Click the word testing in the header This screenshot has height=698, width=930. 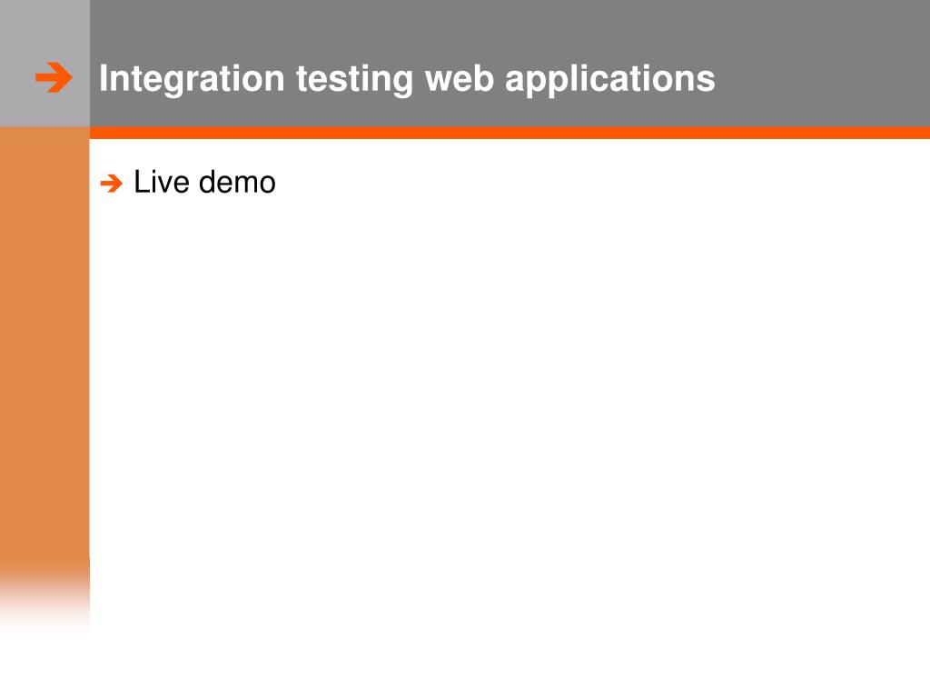click(354, 79)
